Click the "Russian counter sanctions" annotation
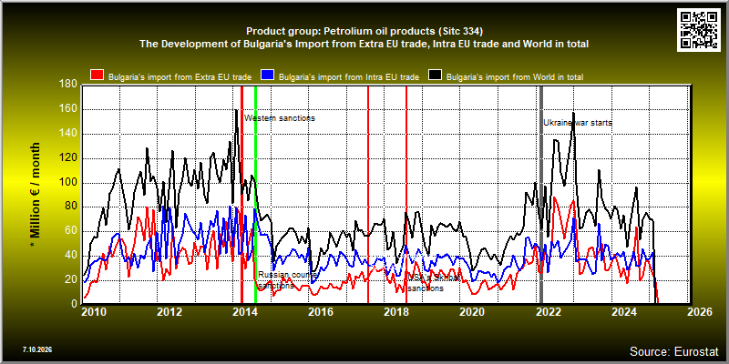The height and width of the screenshot is (364, 729). (x=288, y=280)
